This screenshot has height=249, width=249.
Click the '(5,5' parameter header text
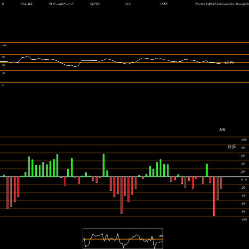[127, 4]
